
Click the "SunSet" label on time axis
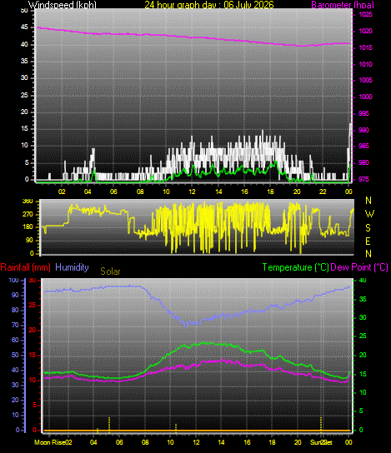[321, 442]
